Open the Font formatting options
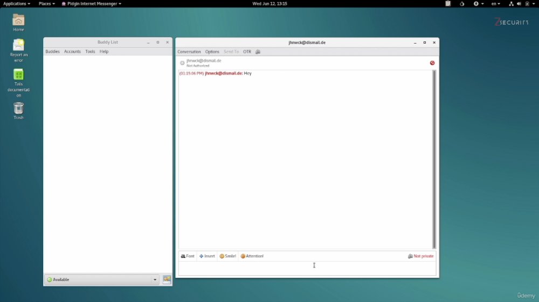The width and height of the screenshot is (539, 302). [x=188, y=256]
